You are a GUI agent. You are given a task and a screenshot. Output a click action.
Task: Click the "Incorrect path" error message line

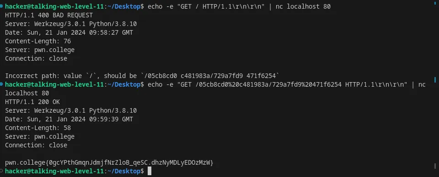142,76
